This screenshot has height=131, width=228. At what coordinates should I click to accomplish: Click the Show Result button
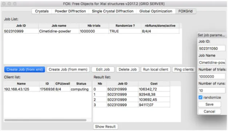(x=105, y=127)
